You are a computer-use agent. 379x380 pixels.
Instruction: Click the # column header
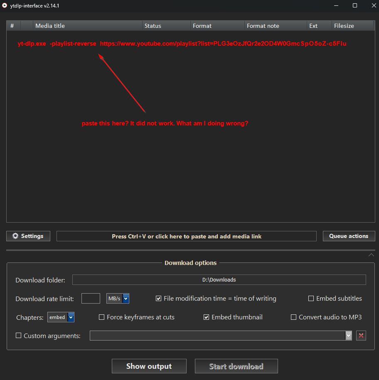[14, 26]
